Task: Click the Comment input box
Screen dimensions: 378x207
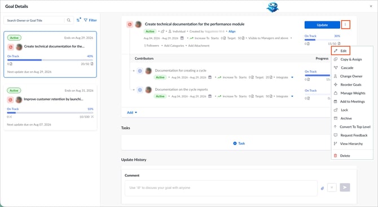Action: [x=221, y=188]
